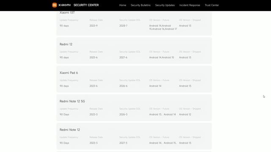Open Security Bulletins in the navigation bar

pyautogui.click(x=141, y=5)
